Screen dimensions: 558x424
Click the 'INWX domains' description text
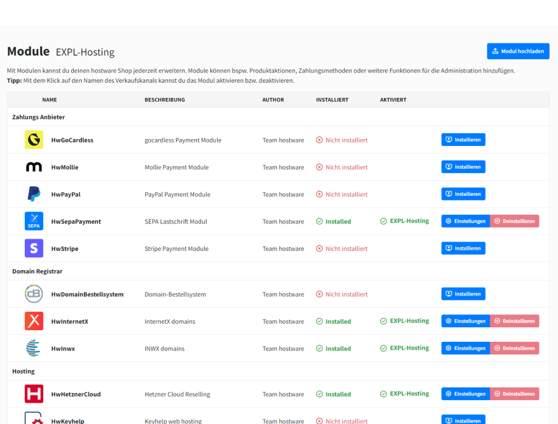coord(164,349)
